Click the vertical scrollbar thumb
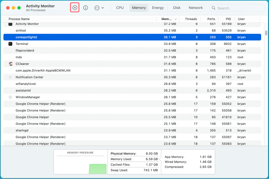269x179 pixels. click(x=266, y=33)
